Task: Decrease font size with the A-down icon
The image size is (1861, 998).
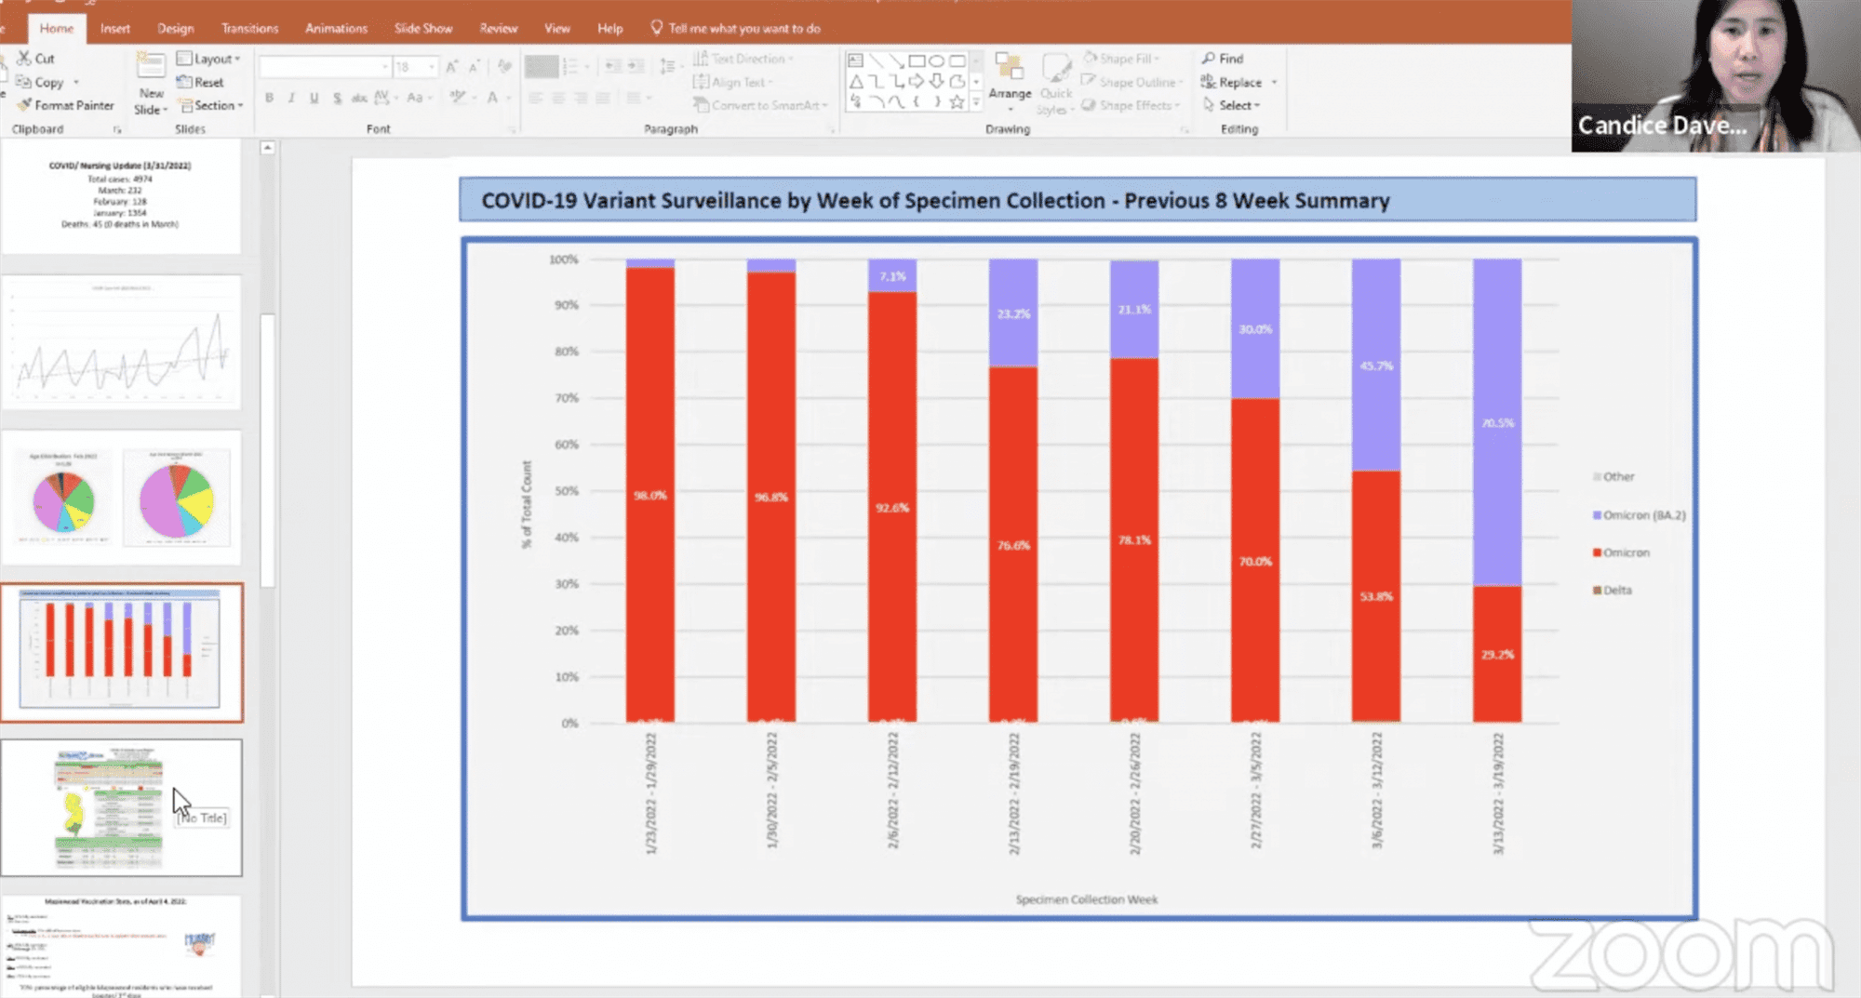Action: [475, 67]
